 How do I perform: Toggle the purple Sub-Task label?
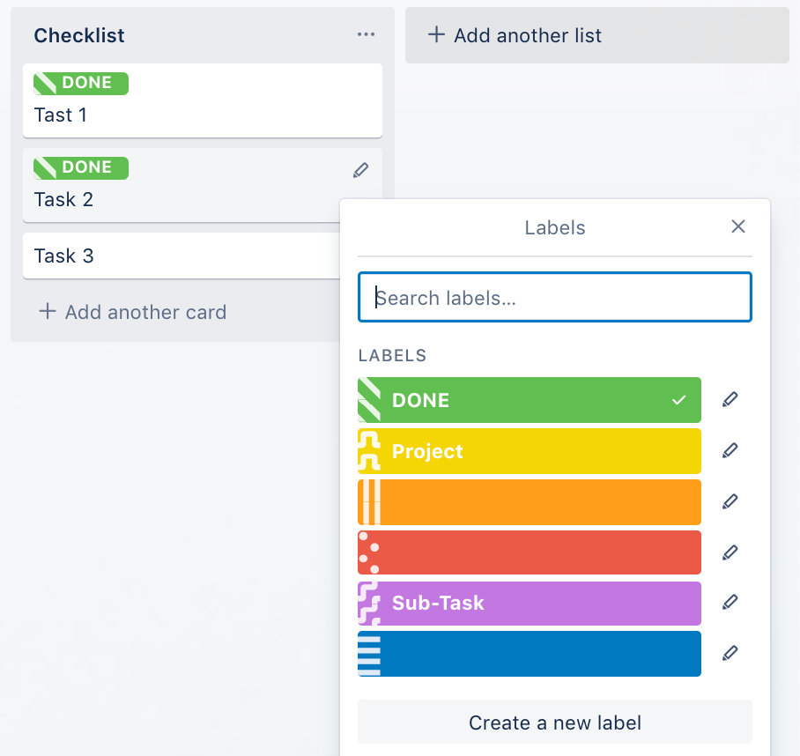click(529, 604)
